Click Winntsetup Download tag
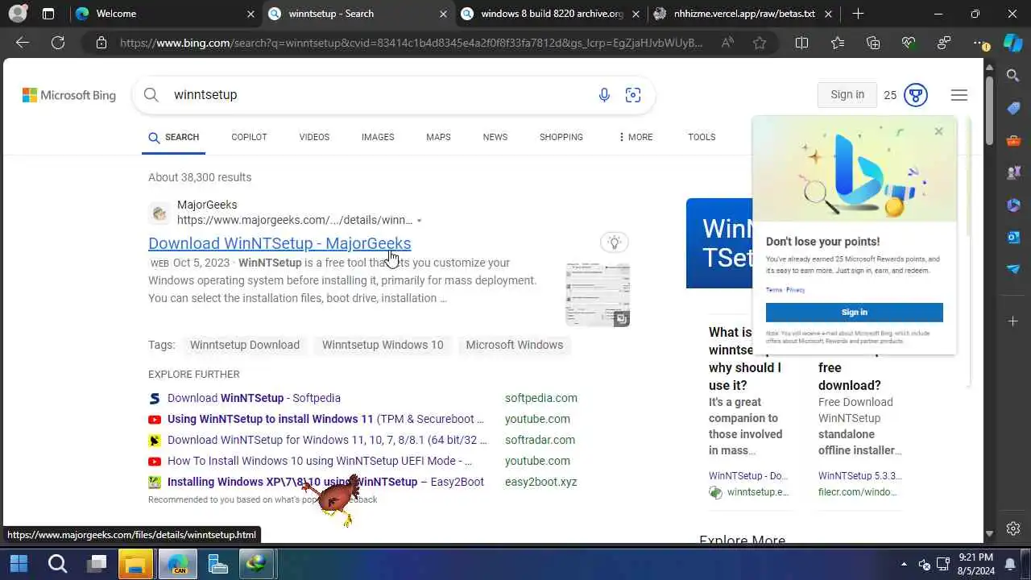 pyautogui.click(x=245, y=345)
